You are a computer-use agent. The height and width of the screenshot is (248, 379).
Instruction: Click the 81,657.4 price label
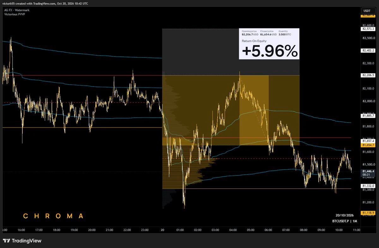[368, 142]
